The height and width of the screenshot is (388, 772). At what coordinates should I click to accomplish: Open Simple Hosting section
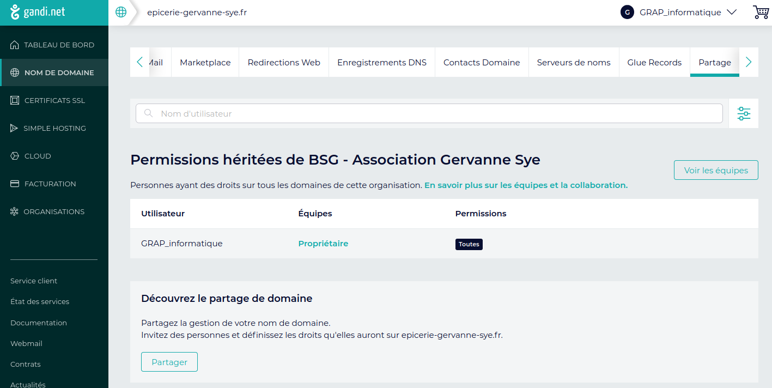point(54,128)
